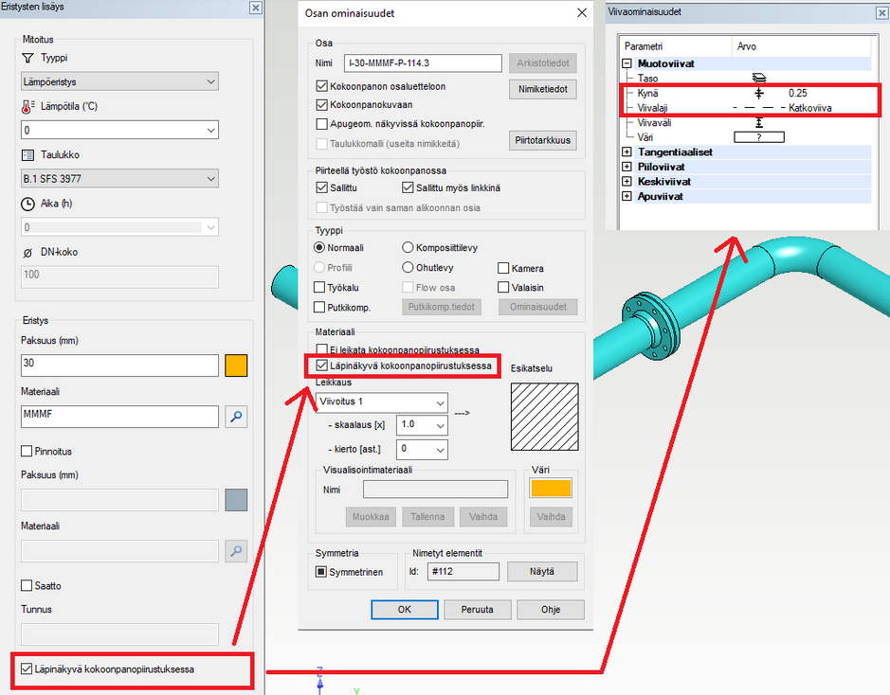Click the Piirtotarkkuus button
Image resolution: width=890 pixels, height=695 pixels.
pyautogui.click(x=543, y=140)
